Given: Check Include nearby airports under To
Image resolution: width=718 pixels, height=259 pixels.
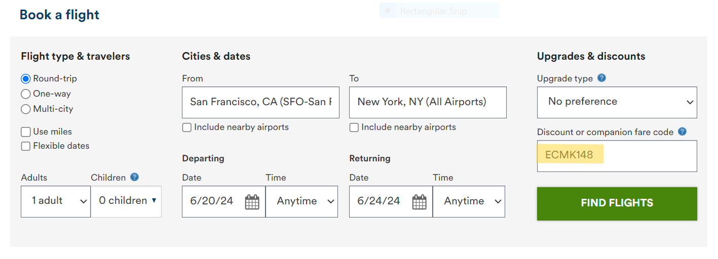Looking at the screenshot, I should click(x=354, y=127).
